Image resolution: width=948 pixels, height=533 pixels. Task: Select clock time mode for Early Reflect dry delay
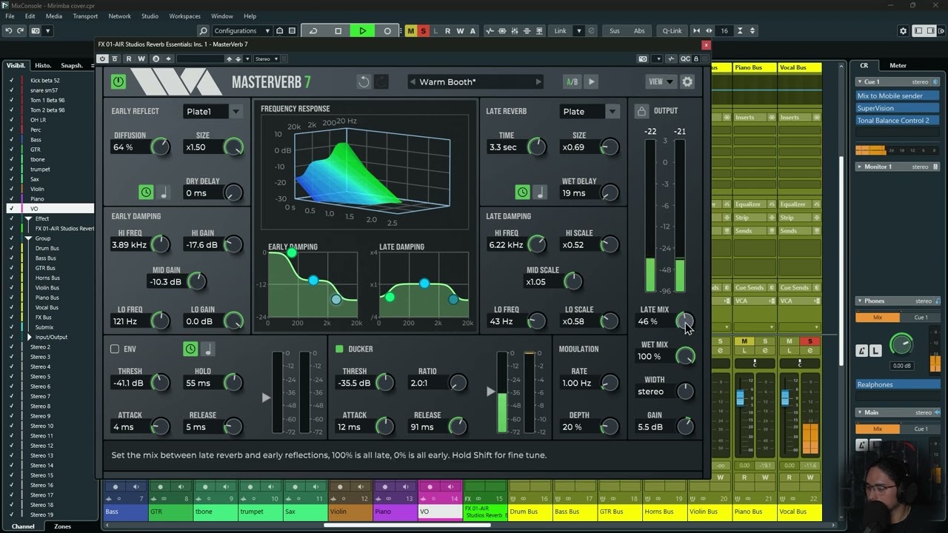click(146, 192)
